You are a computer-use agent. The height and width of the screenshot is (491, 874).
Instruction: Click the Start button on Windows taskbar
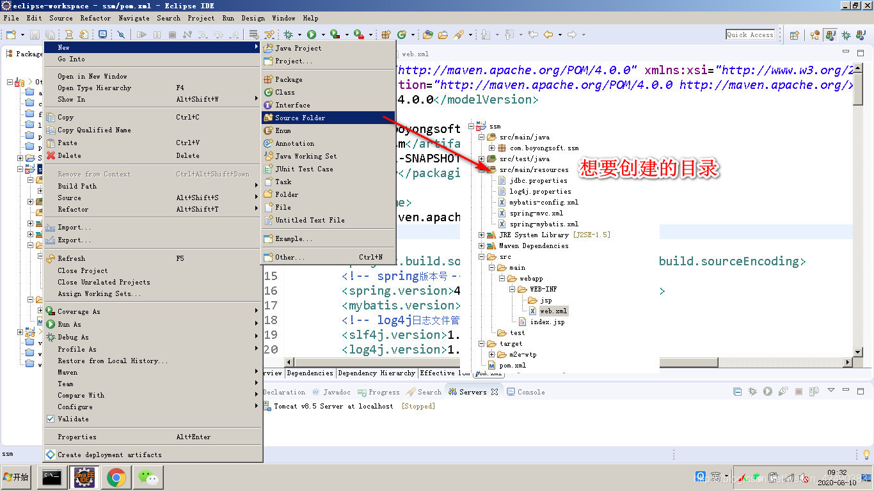pos(16,477)
